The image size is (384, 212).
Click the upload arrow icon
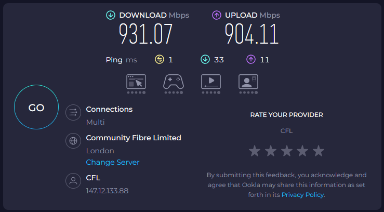(217, 15)
